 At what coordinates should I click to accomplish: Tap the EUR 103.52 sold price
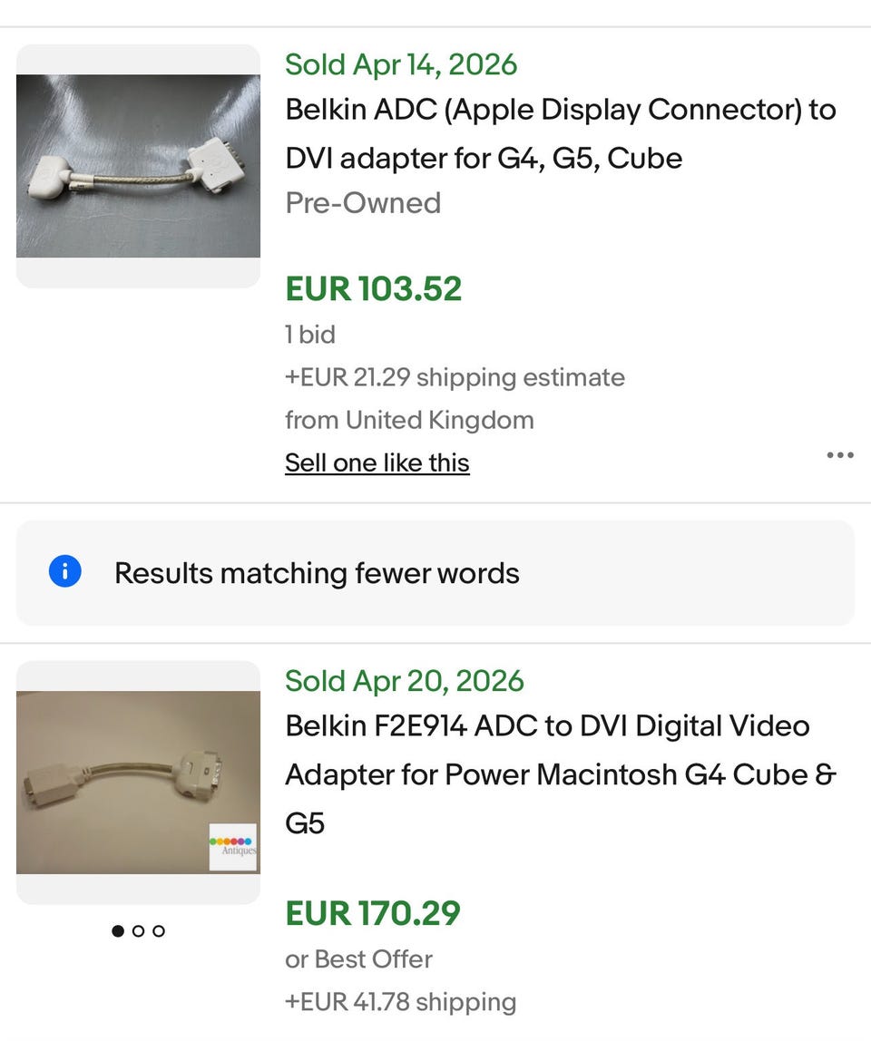pos(374,289)
